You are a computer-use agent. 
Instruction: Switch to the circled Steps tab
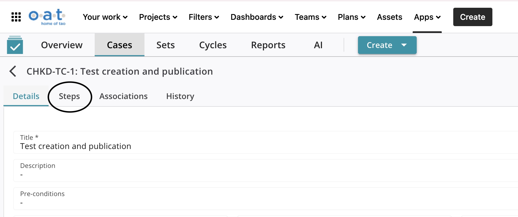pos(69,96)
